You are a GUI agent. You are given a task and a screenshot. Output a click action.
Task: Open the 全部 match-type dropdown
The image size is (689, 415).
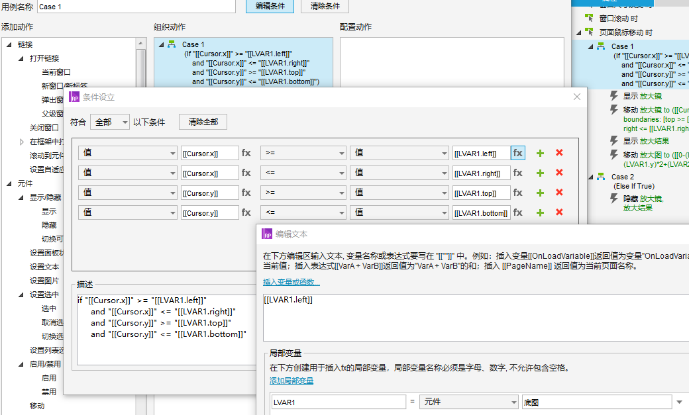tap(110, 122)
